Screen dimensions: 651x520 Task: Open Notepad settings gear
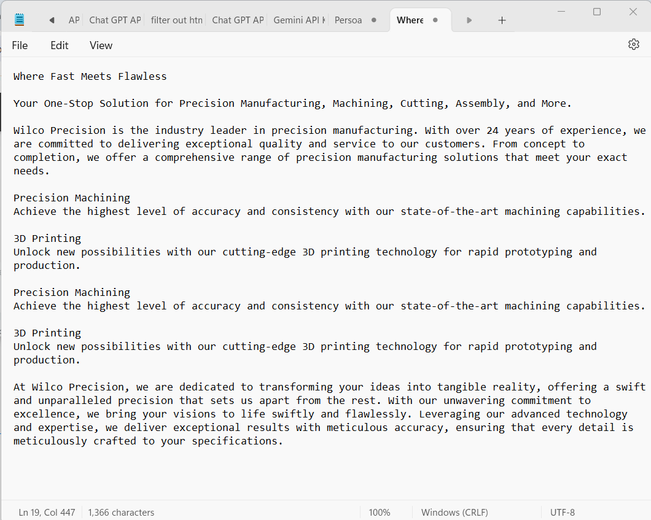[634, 44]
